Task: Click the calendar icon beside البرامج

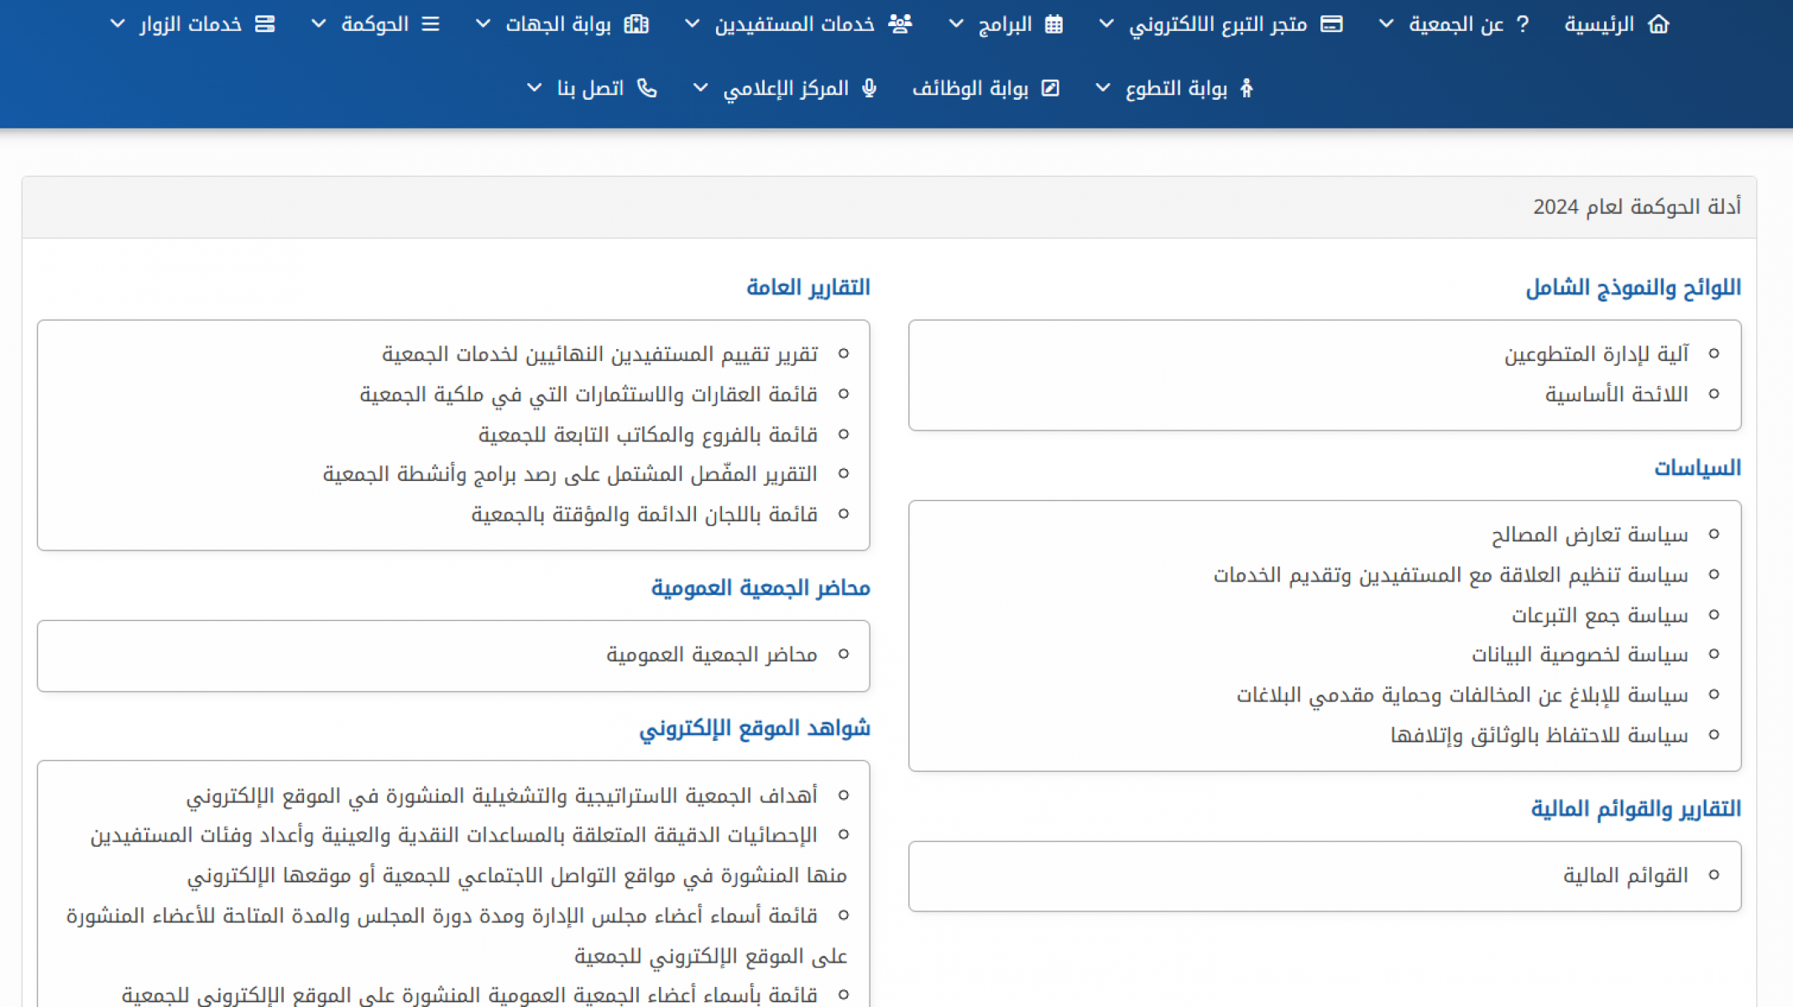Action: coord(1054,24)
